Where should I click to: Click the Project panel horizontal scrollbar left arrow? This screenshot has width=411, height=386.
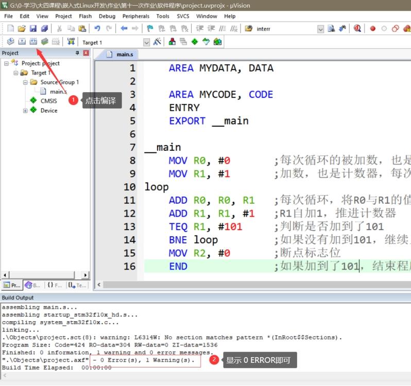click(x=5, y=275)
